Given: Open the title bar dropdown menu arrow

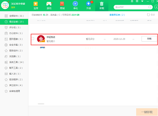Looking at the screenshot, I should (142, 1).
